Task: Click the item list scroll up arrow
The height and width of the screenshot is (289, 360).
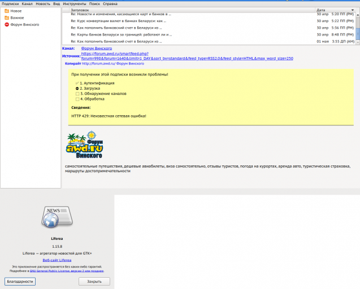Action: pos(358,15)
